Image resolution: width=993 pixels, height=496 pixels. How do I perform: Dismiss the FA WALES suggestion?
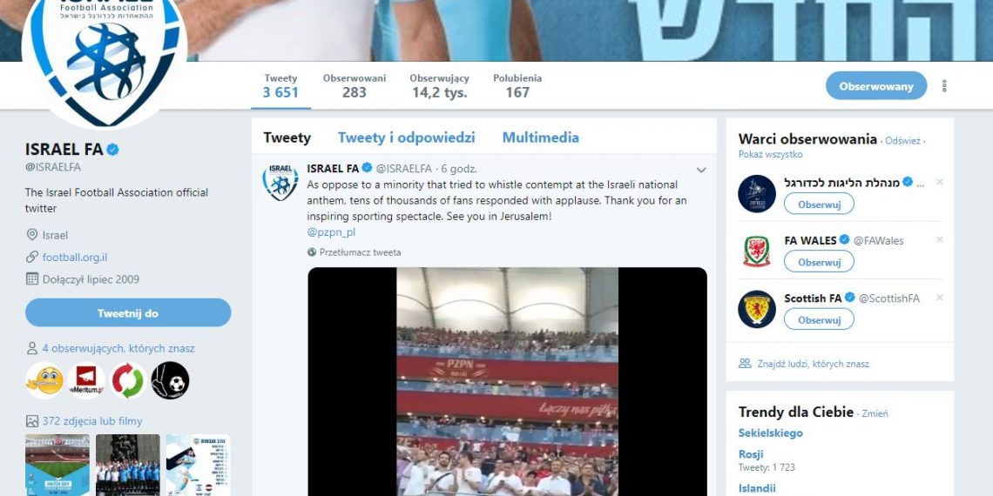939,240
